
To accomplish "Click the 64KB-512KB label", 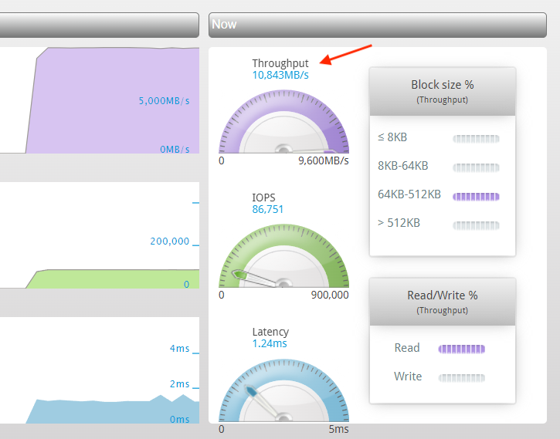I will [409, 194].
